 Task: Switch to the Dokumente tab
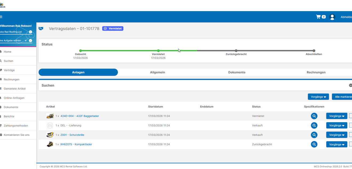(x=237, y=72)
